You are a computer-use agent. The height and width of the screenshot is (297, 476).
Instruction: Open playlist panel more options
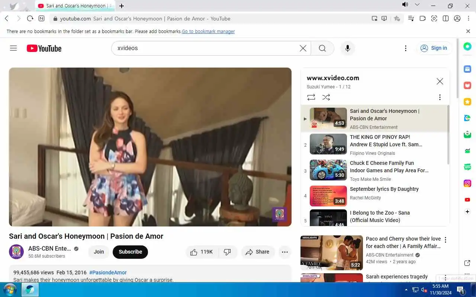(x=440, y=97)
